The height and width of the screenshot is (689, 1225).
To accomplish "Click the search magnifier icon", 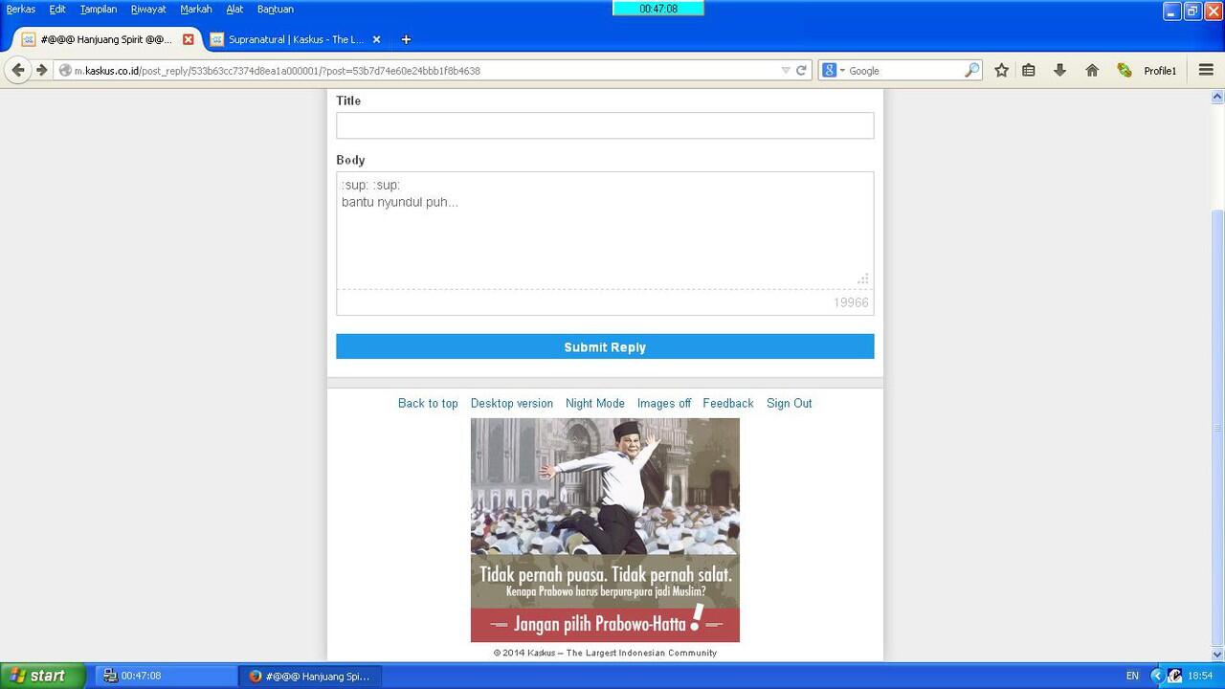I will pyautogui.click(x=971, y=70).
